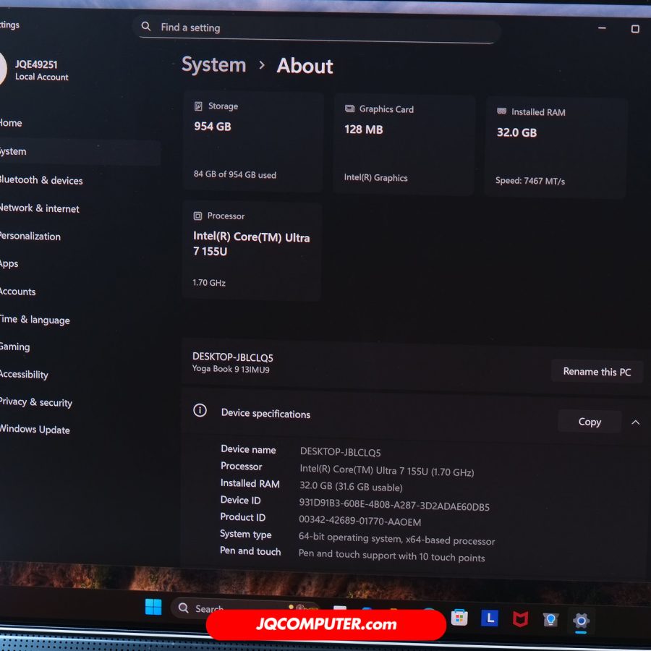Click the Intel(R) Graphics label
This screenshot has width=651, height=651.
click(375, 178)
